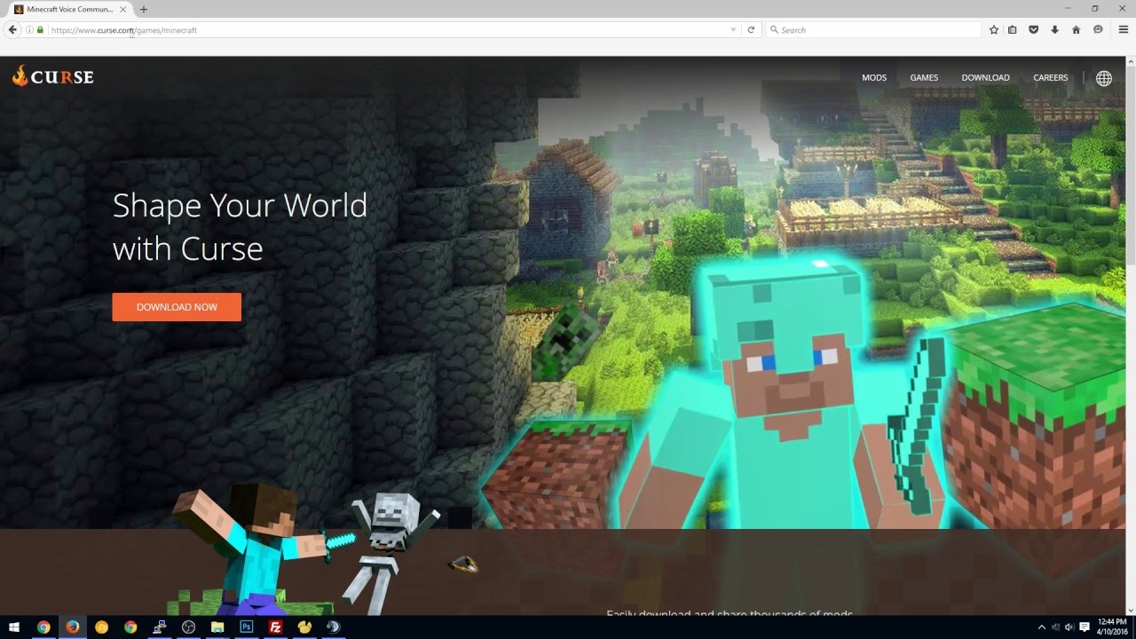Open the Windows Start menu
Screen dimensions: 1136x639
(14, 627)
